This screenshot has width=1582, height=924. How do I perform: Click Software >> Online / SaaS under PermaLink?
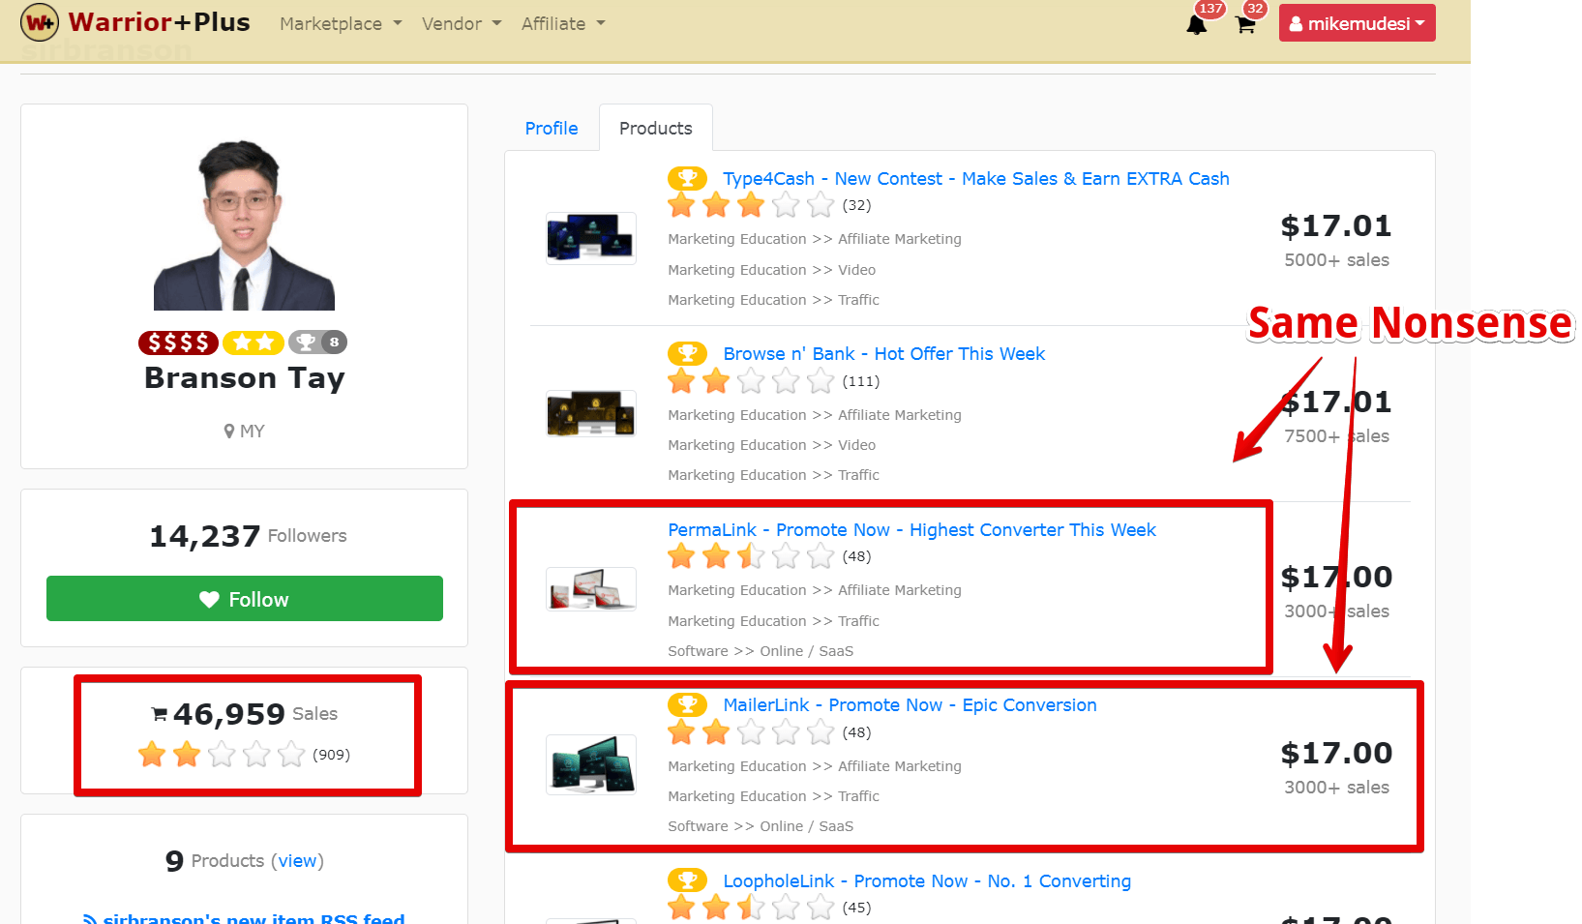pos(761,651)
